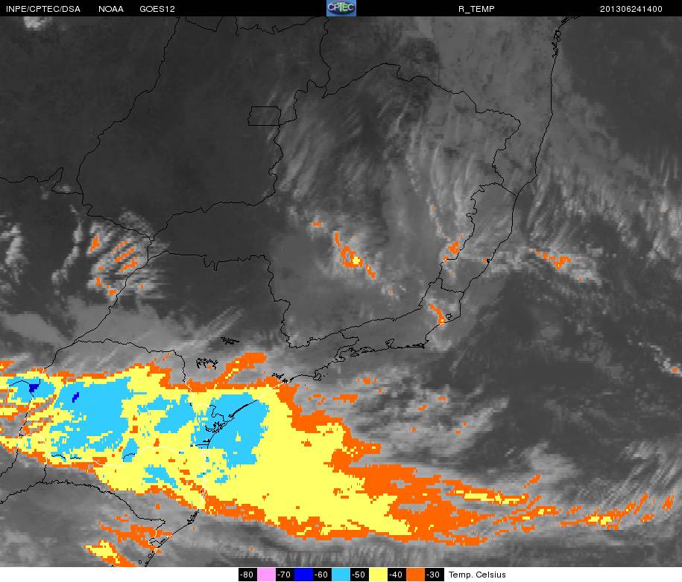Click the GOES12 satellite label
This screenshot has width=682, height=582.
click(x=157, y=9)
